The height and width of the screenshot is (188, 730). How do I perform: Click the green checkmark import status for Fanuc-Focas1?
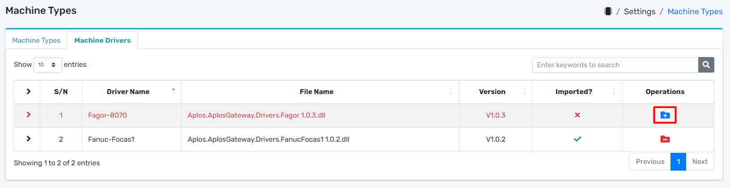click(x=577, y=139)
